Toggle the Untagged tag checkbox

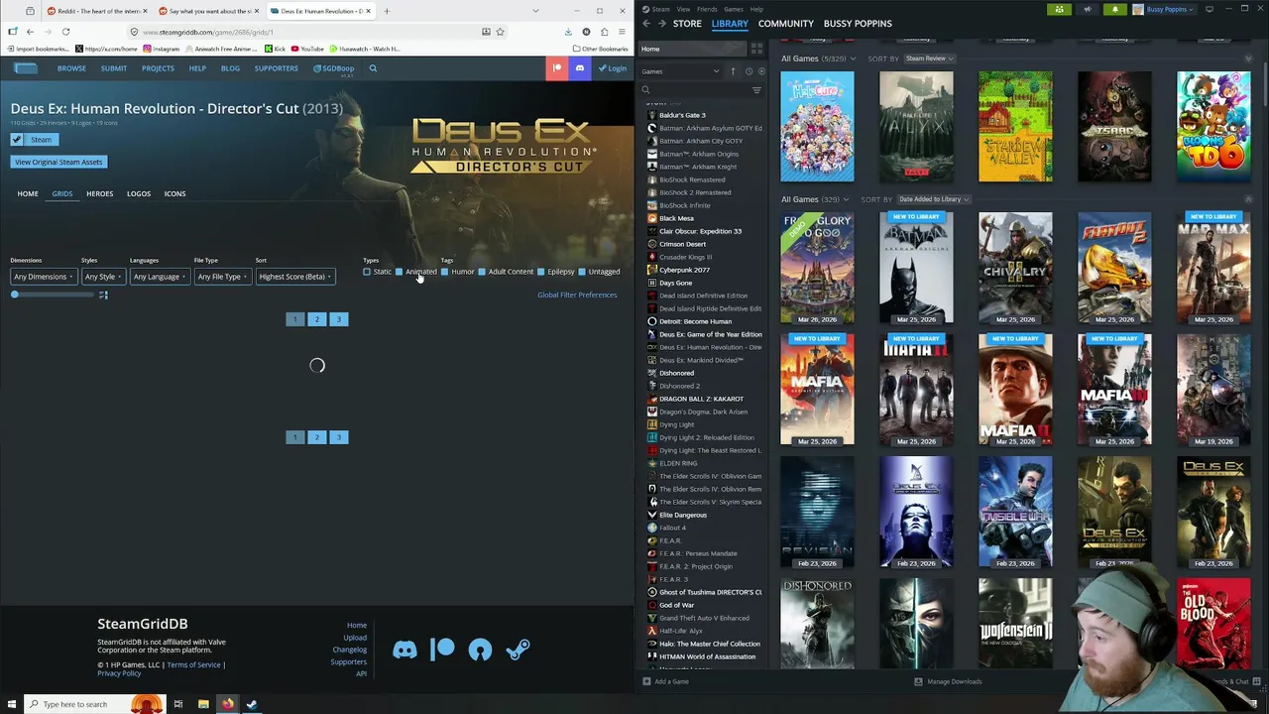pos(582,272)
